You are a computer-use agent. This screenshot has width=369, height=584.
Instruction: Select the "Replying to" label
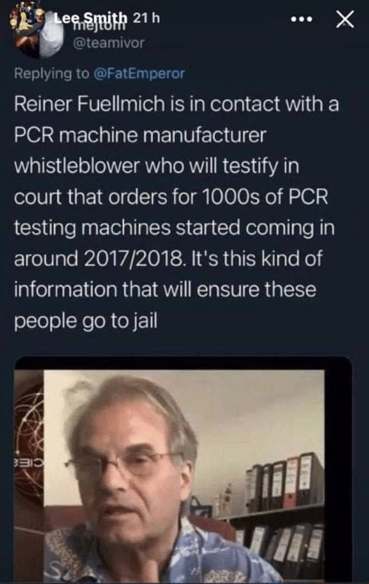point(52,73)
